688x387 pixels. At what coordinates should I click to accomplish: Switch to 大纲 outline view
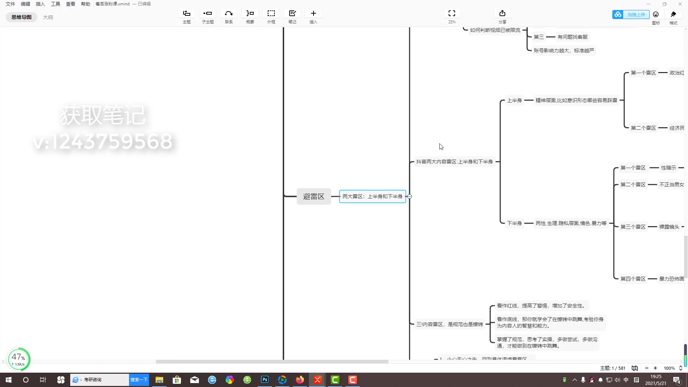pos(48,17)
